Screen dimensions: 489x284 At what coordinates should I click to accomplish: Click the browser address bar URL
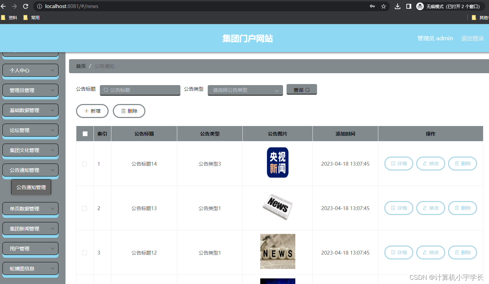coord(71,6)
